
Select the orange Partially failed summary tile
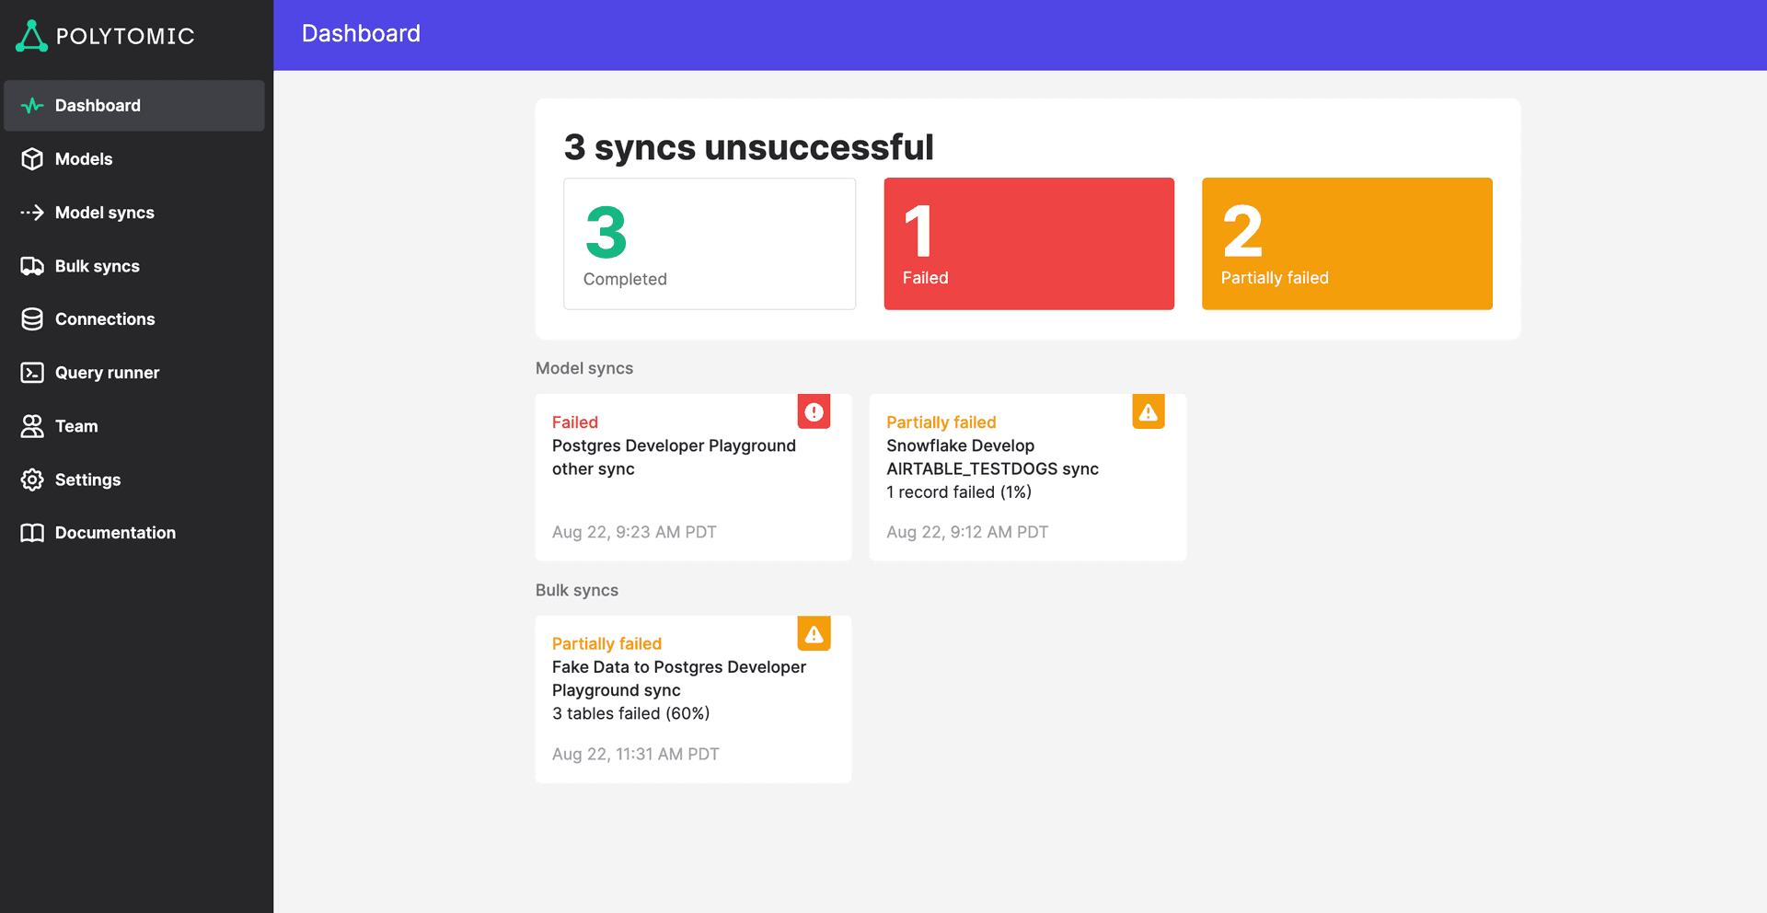1346,244
